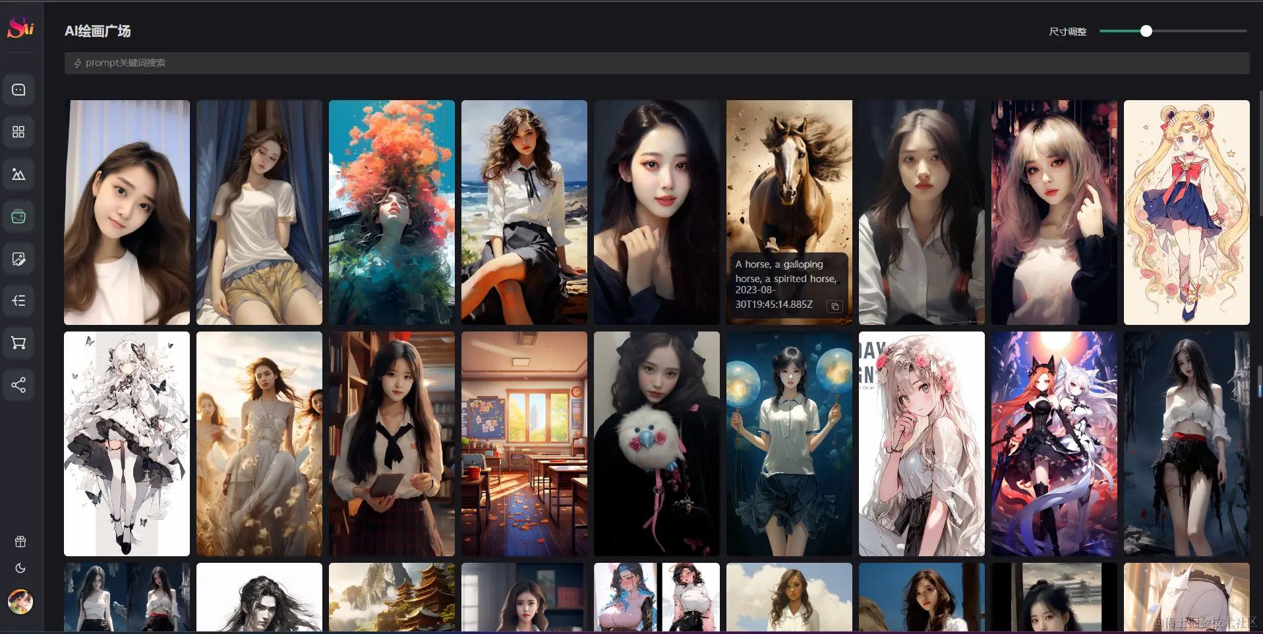This screenshot has width=1263, height=634.
Task: Open the gift box icon
Action: tap(20, 542)
